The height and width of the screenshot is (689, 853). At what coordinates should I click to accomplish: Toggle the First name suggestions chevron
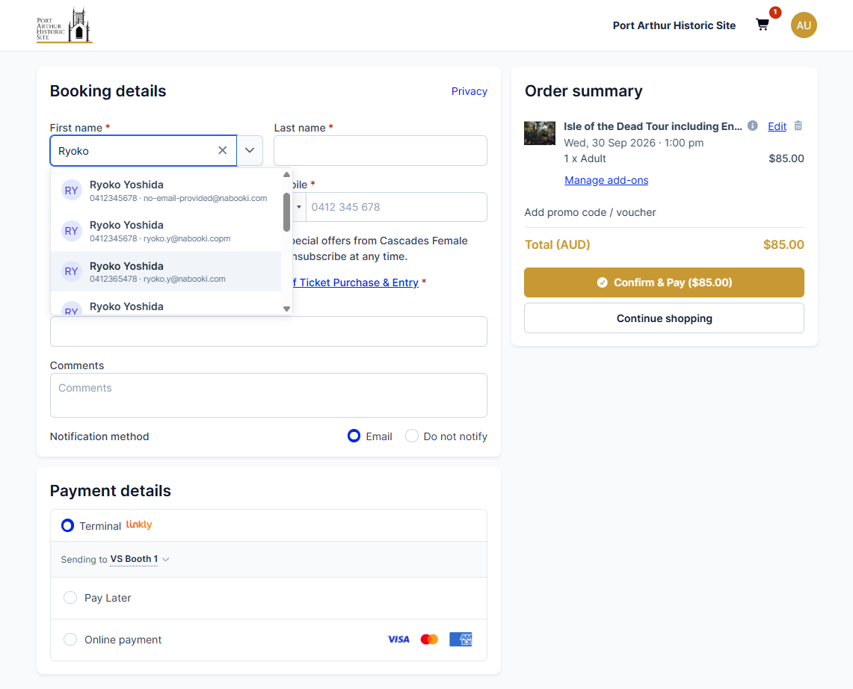pos(250,151)
